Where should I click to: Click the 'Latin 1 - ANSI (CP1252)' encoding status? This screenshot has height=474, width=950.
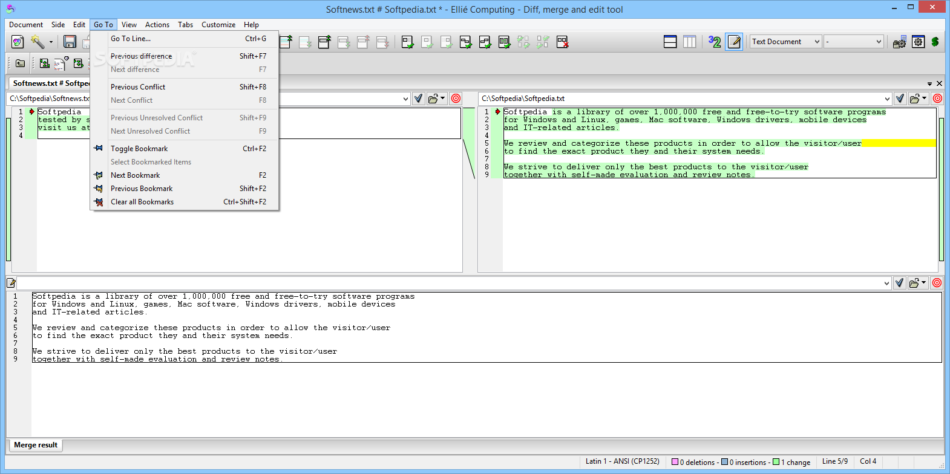tap(623, 461)
